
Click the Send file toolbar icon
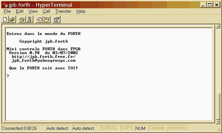tap(39, 19)
